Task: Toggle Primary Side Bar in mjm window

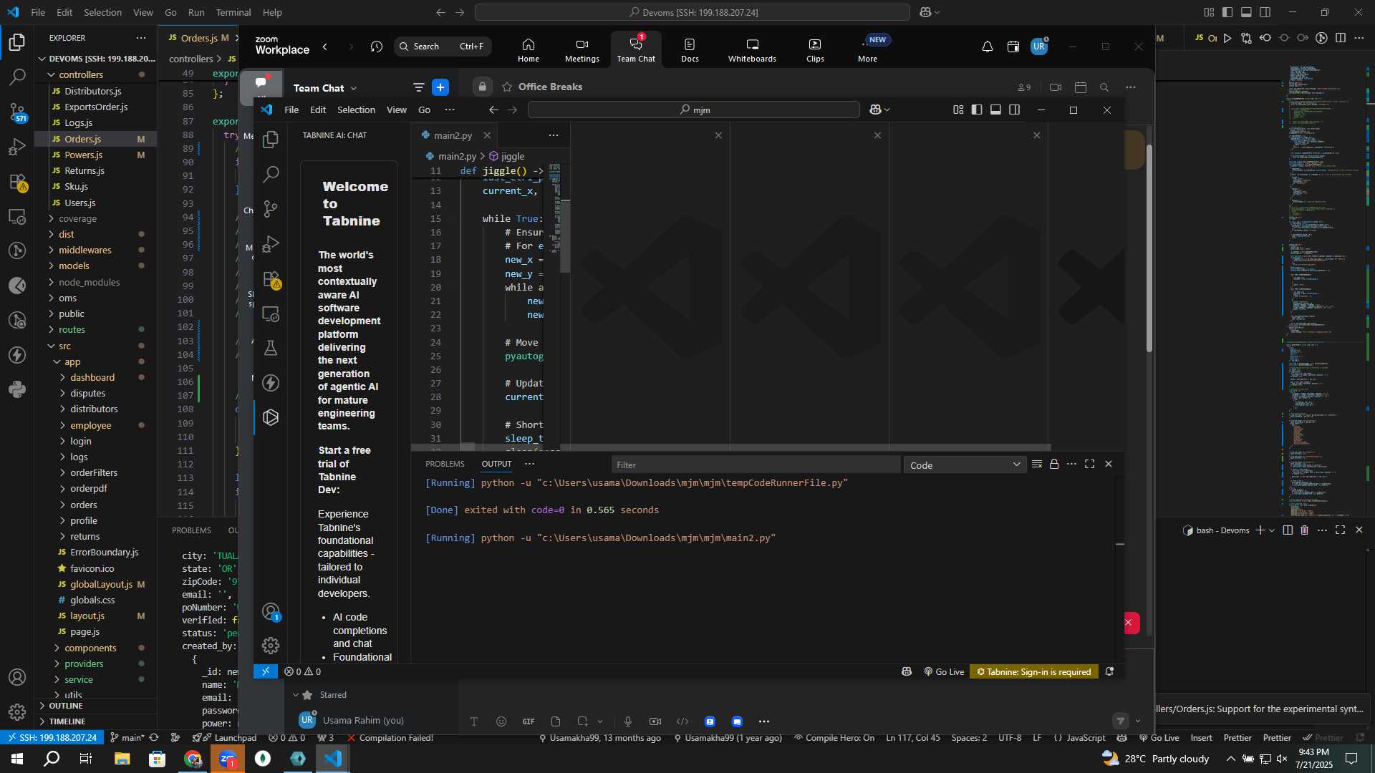Action: [977, 110]
